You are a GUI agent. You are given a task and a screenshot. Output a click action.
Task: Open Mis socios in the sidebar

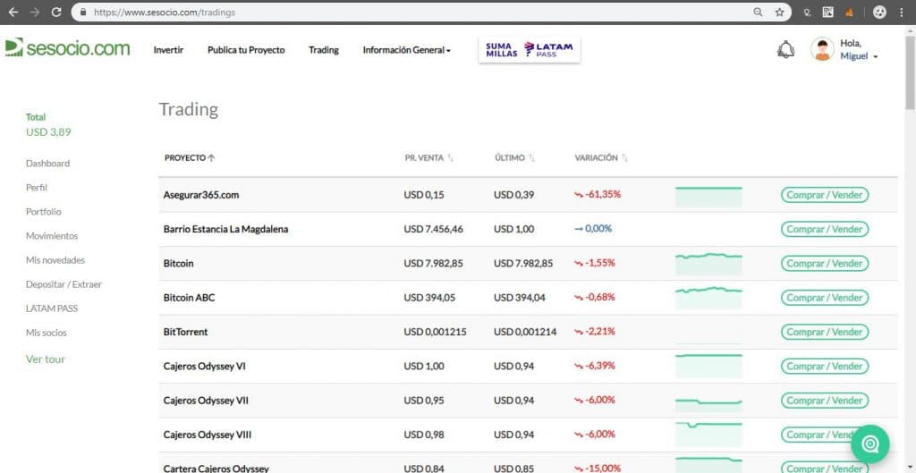point(47,333)
